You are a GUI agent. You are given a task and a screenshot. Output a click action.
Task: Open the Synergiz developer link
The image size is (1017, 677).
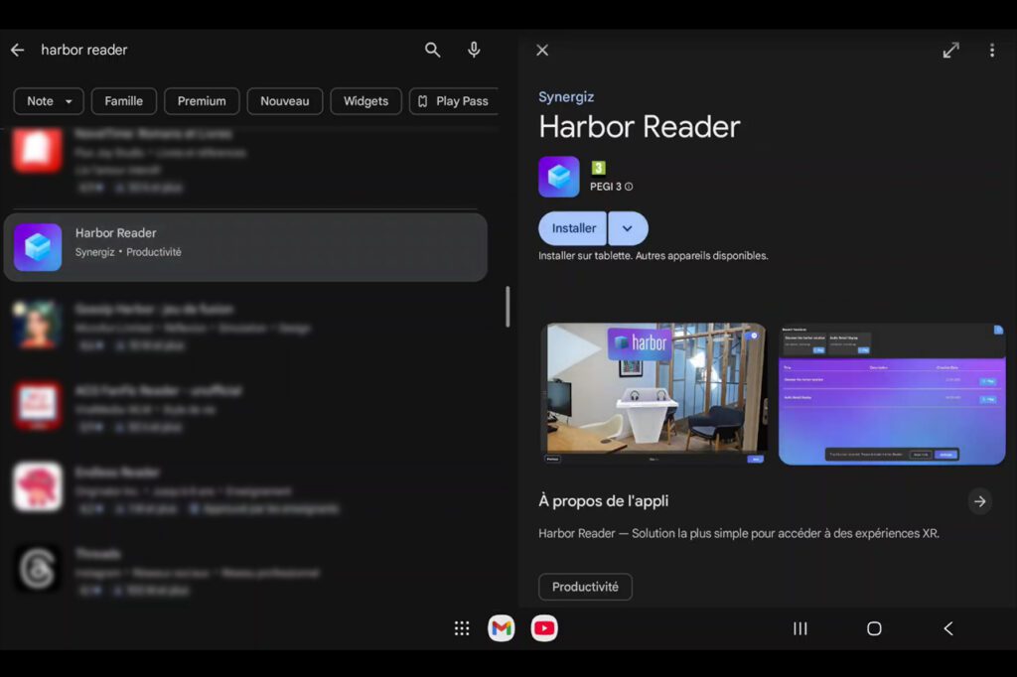click(566, 97)
